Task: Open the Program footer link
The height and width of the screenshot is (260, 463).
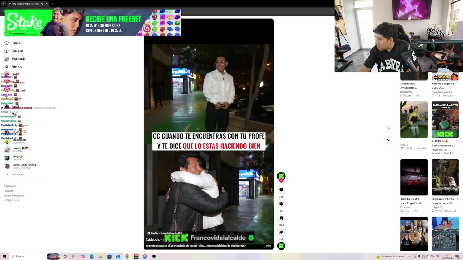Action: [9, 191]
